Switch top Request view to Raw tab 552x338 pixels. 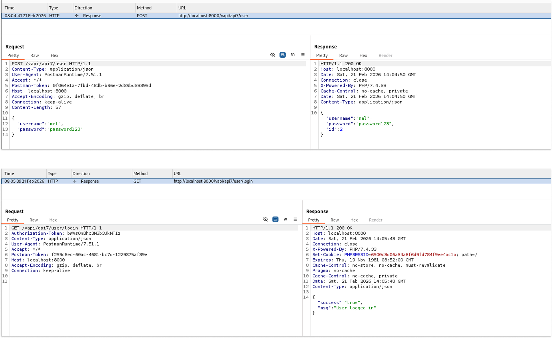[x=34, y=56]
